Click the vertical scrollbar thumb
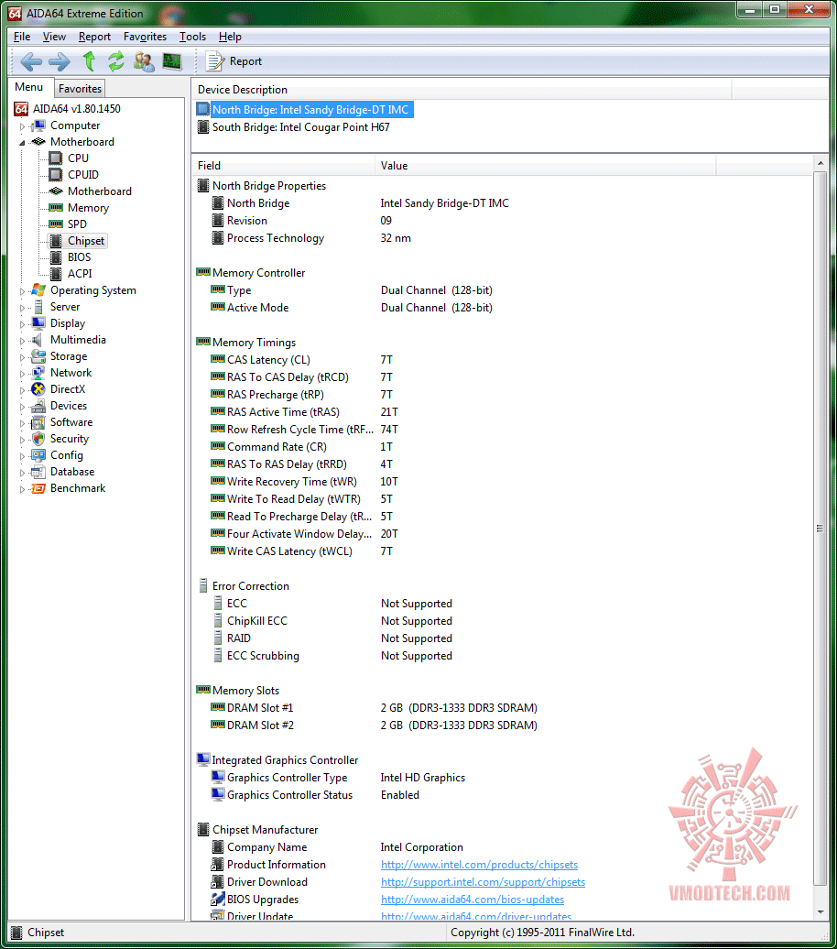The width and height of the screenshot is (837, 949). pyautogui.click(x=821, y=529)
